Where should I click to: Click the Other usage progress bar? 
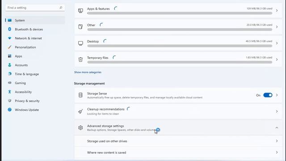pos(180,30)
